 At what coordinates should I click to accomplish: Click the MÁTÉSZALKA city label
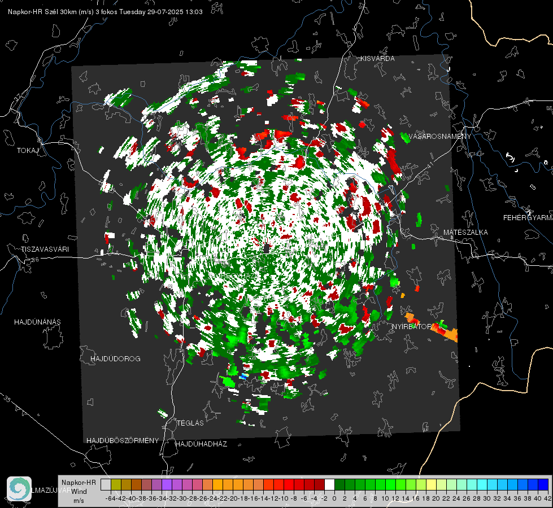coord(465,233)
